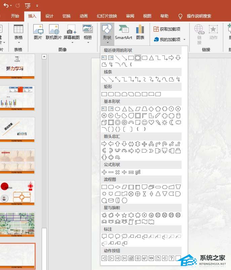Pick the division sign equation shape
This screenshot has width=231, height=270.
click(124, 172)
